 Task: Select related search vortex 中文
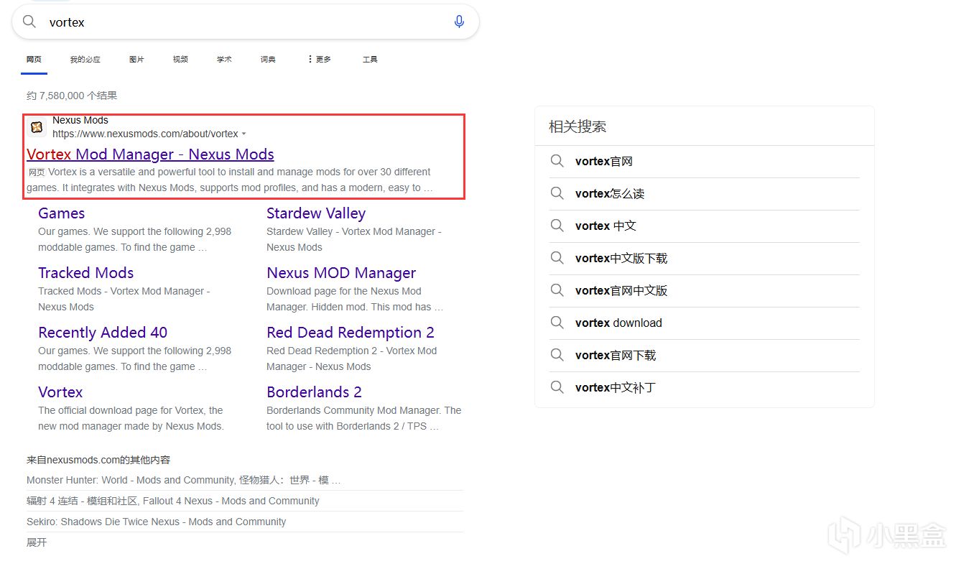coord(606,226)
